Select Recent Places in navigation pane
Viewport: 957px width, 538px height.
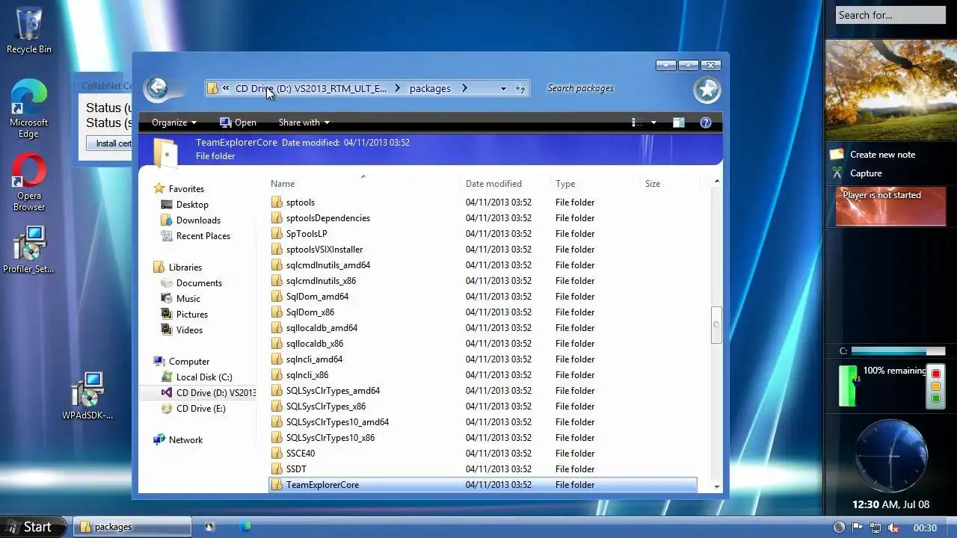tap(203, 236)
